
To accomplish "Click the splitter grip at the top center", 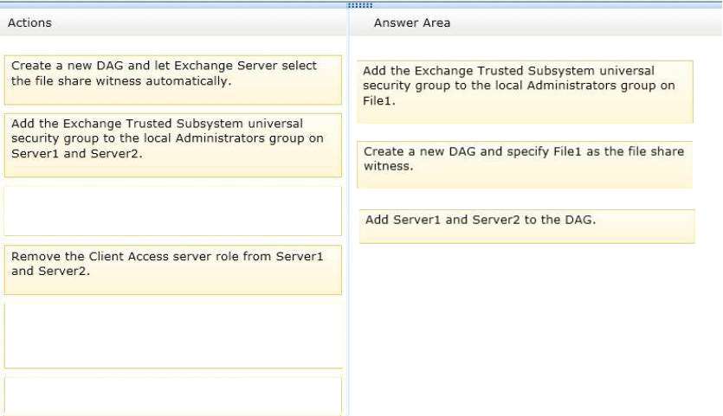I will point(359,5).
